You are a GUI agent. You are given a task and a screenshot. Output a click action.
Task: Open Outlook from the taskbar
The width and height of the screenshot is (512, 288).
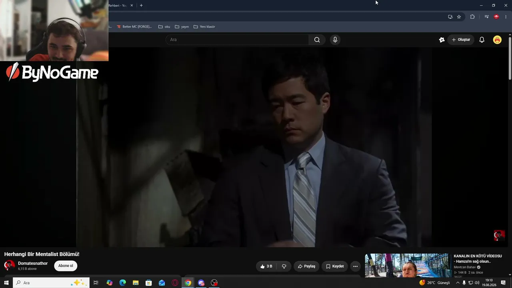click(x=162, y=283)
